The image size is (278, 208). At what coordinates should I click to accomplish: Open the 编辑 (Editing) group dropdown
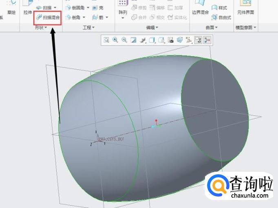pos(153,27)
